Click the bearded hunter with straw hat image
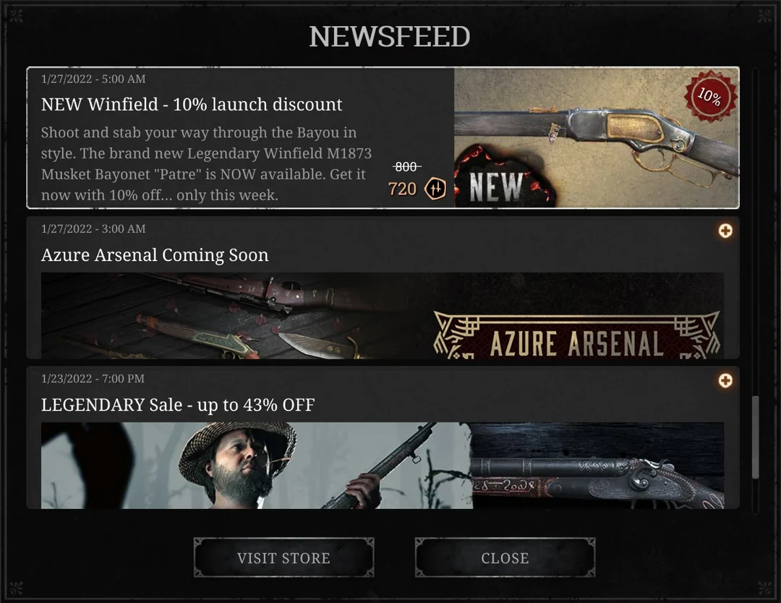This screenshot has height=603, width=781. [257, 466]
